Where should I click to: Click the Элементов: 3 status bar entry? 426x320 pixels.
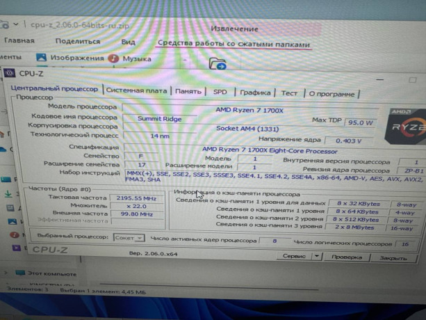(x=27, y=289)
